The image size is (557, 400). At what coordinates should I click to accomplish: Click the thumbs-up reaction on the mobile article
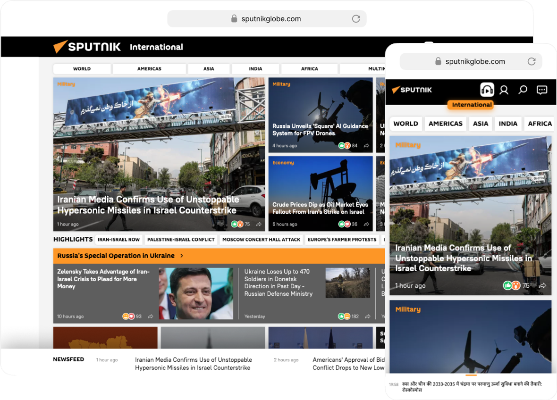pos(507,285)
